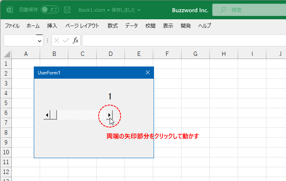Click the formula bar input area

(x=184, y=41)
